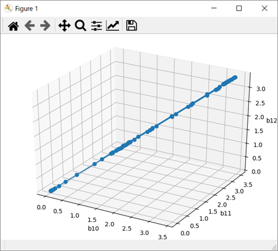Click the Figure 1 window title text

27,9
